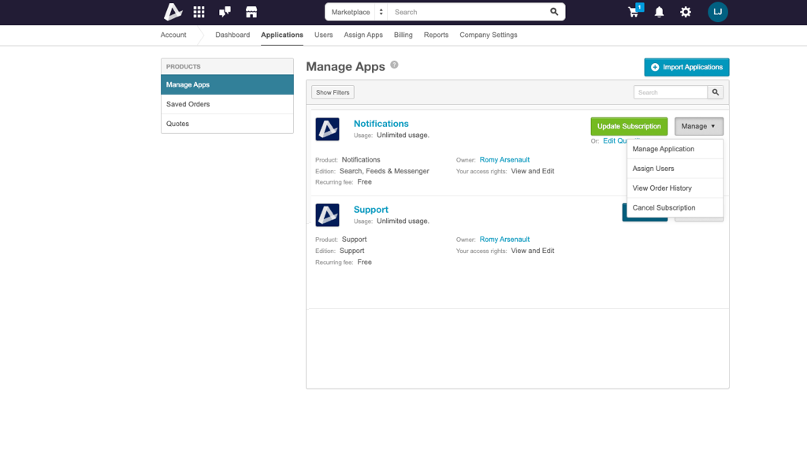The image size is (807, 454).
Task: Focus the Manage Apps search field
Action: (x=670, y=93)
